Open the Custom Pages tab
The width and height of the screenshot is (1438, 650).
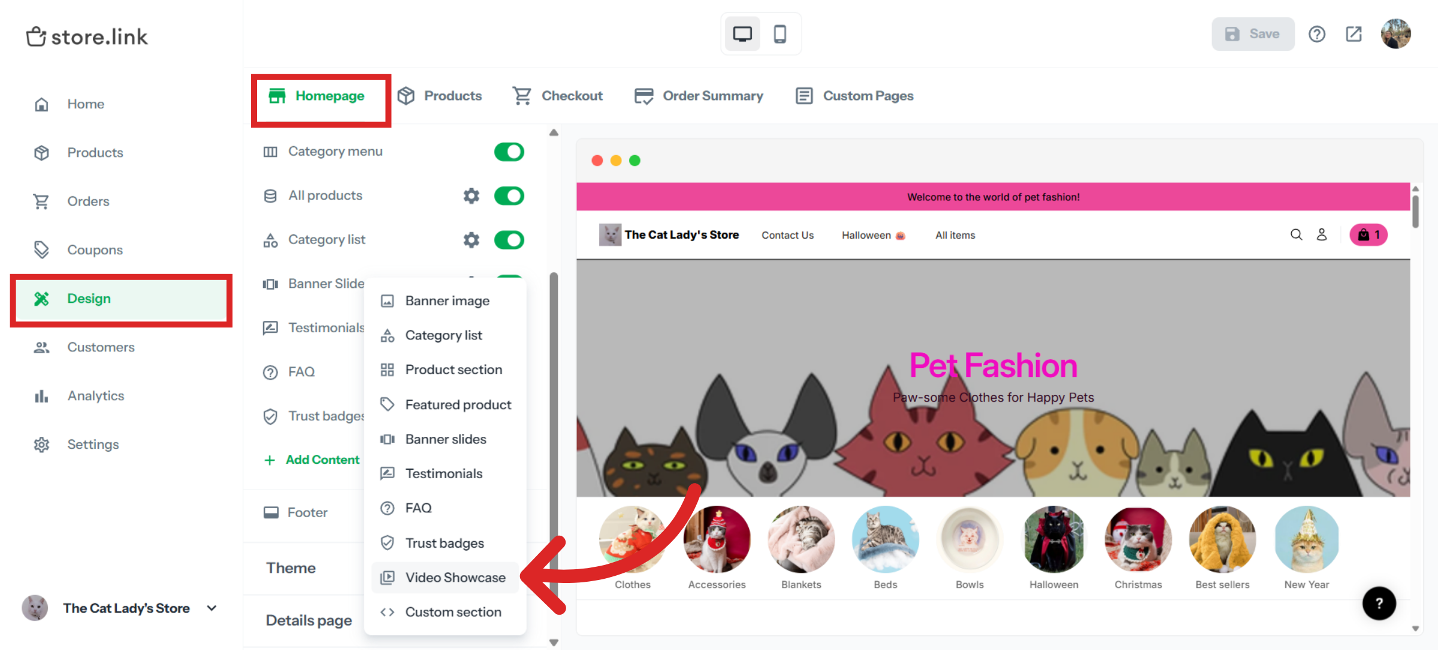(854, 96)
